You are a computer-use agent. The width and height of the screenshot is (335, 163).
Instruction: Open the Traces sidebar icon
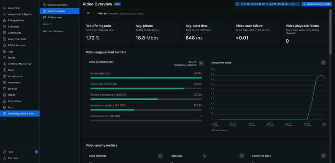5,58
